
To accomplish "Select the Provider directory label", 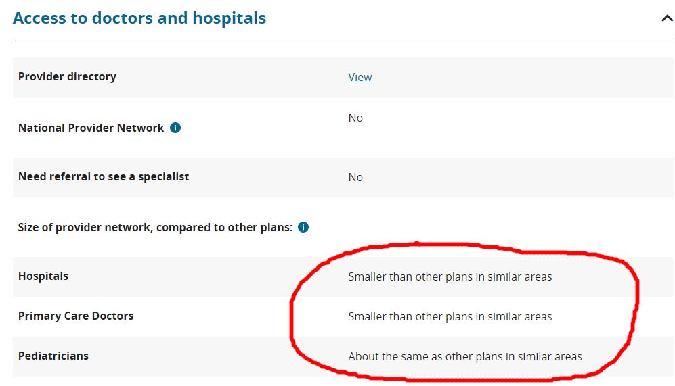I will [x=67, y=76].
